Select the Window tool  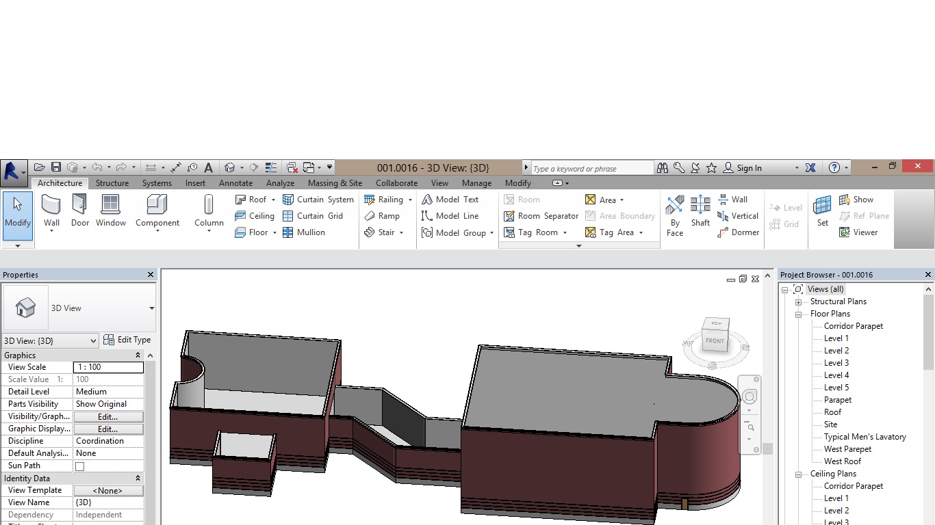111,211
